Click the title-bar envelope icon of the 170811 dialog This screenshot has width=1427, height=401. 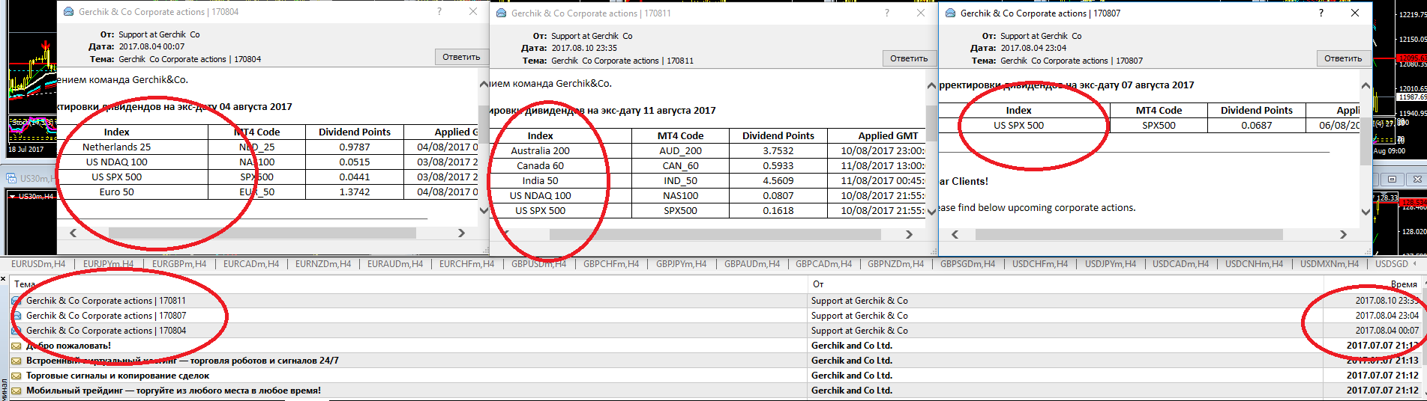click(502, 13)
